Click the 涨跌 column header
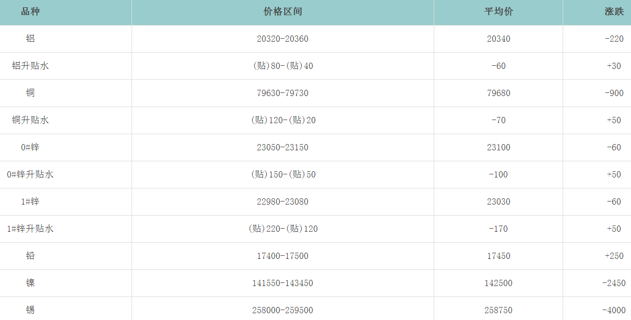 pos(614,12)
